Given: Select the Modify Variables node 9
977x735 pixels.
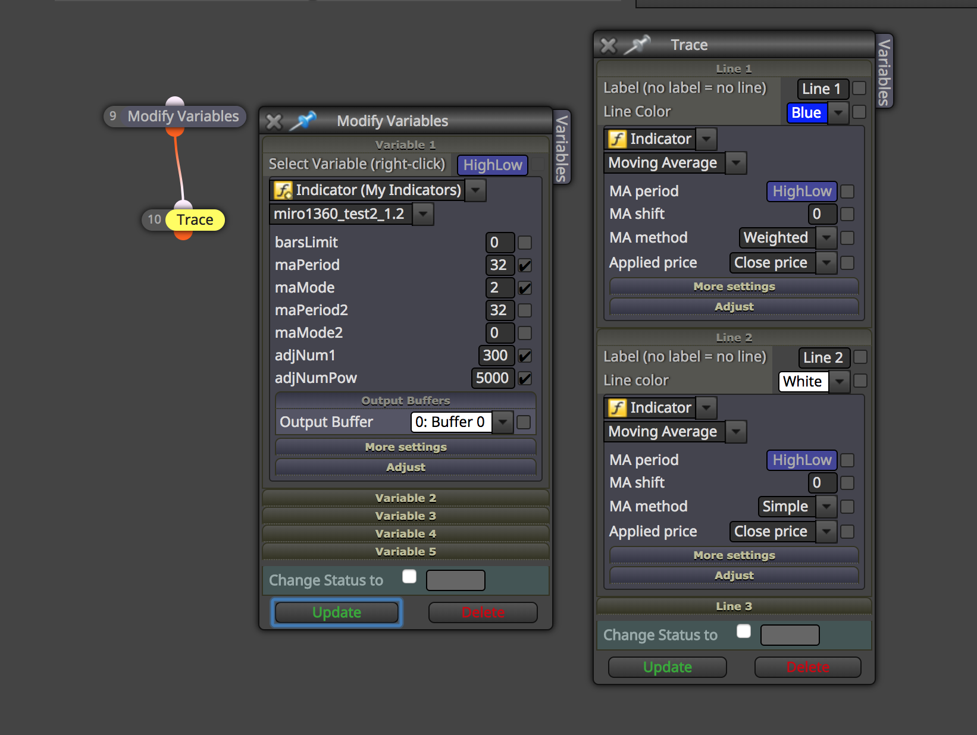Looking at the screenshot, I should 175,116.
